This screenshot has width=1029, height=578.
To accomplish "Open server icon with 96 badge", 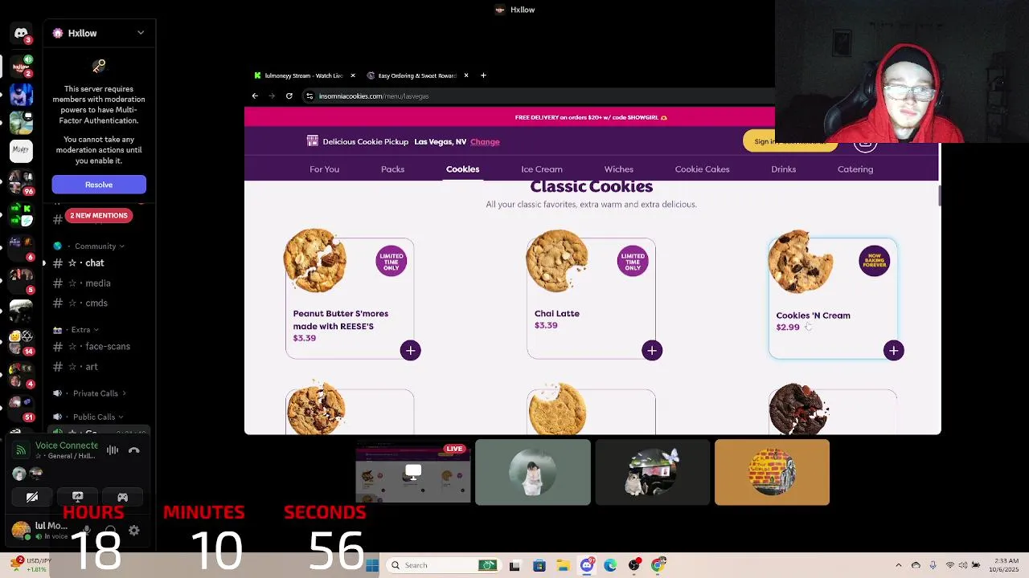I will click(x=21, y=181).
